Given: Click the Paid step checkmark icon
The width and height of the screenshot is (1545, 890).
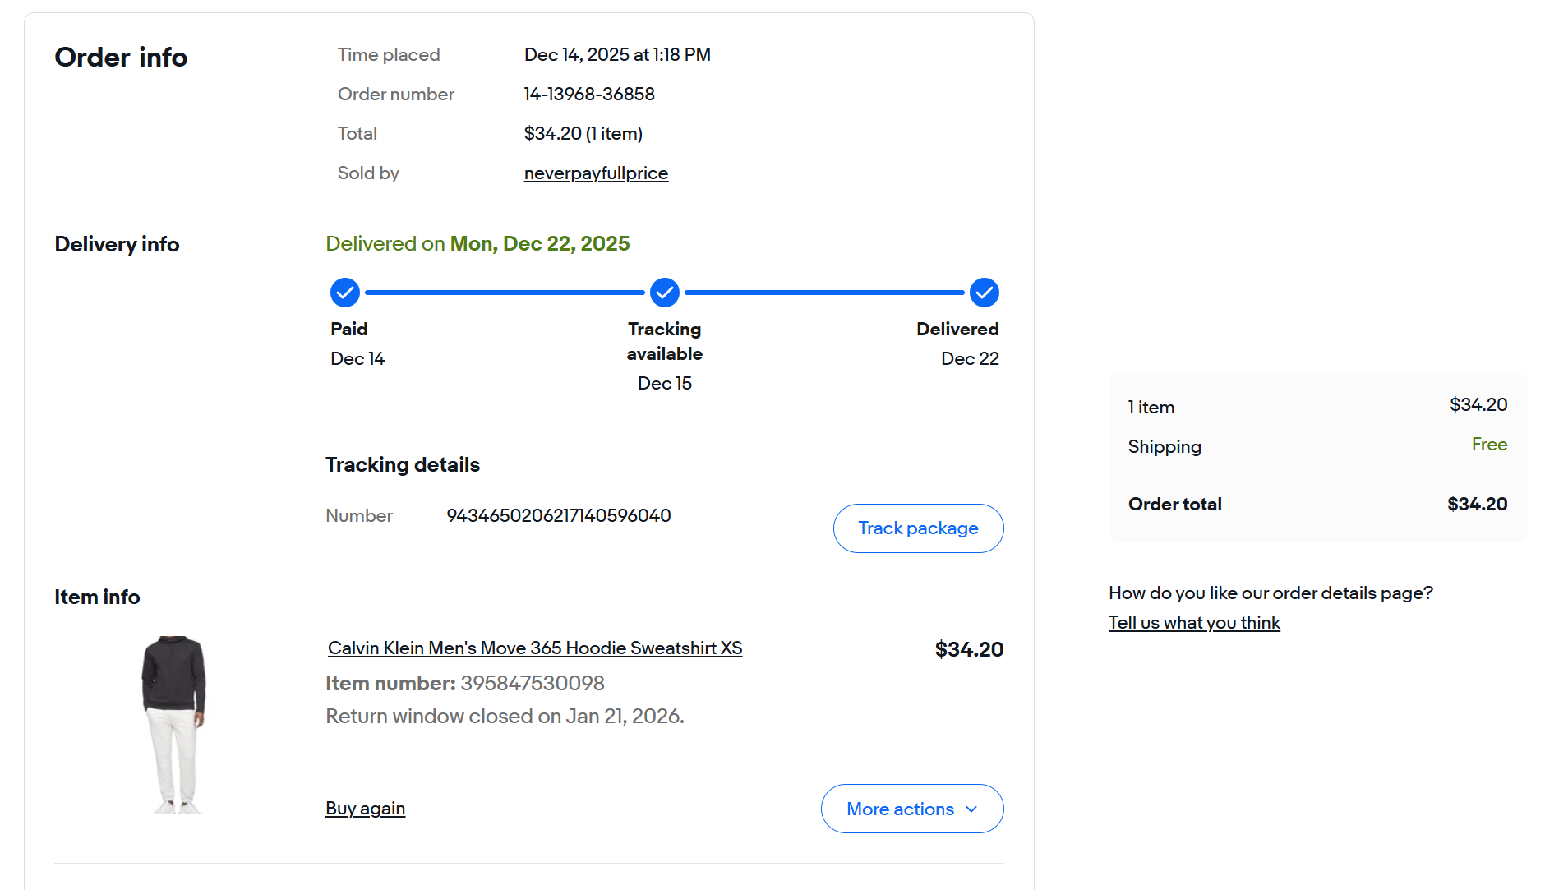Looking at the screenshot, I should click(345, 293).
